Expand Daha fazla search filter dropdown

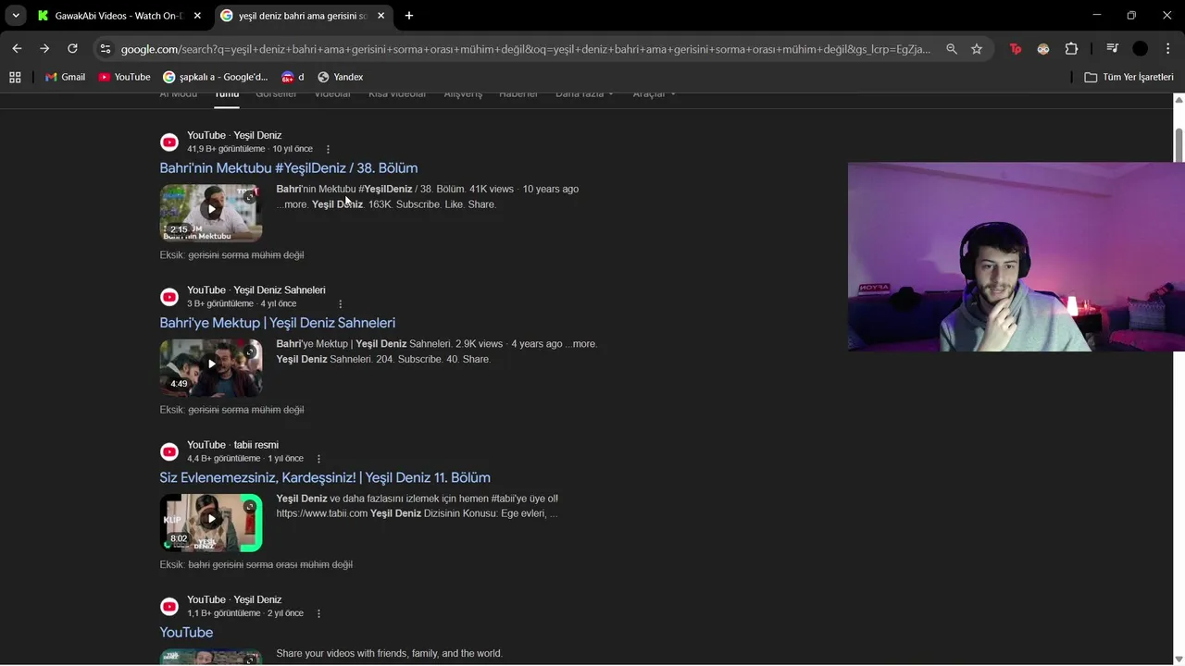tap(584, 94)
